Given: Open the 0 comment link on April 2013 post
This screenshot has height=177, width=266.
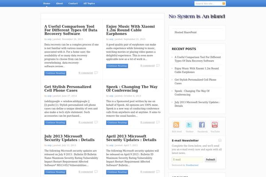Looking at the screenshot, I should tap(148, 172).
